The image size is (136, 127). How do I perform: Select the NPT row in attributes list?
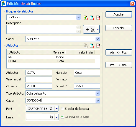point(52,57)
